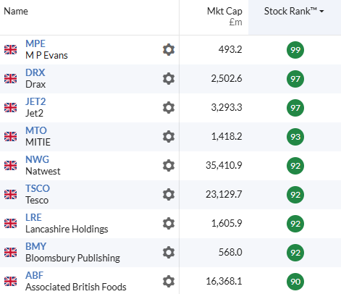341x294 pixels.
Task: Open the BMY ticker link
Action: click(35, 246)
